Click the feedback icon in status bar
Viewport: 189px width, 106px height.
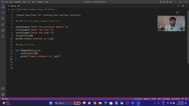[x=183, y=99]
